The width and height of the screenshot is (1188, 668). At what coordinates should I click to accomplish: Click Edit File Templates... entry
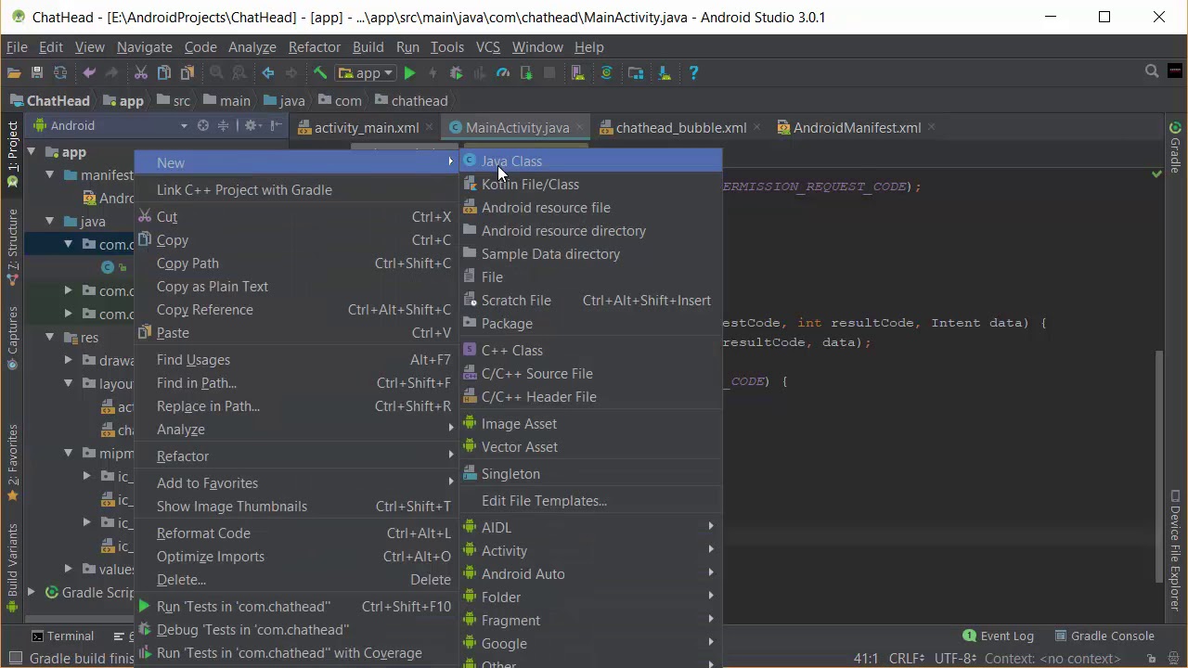(x=590, y=501)
